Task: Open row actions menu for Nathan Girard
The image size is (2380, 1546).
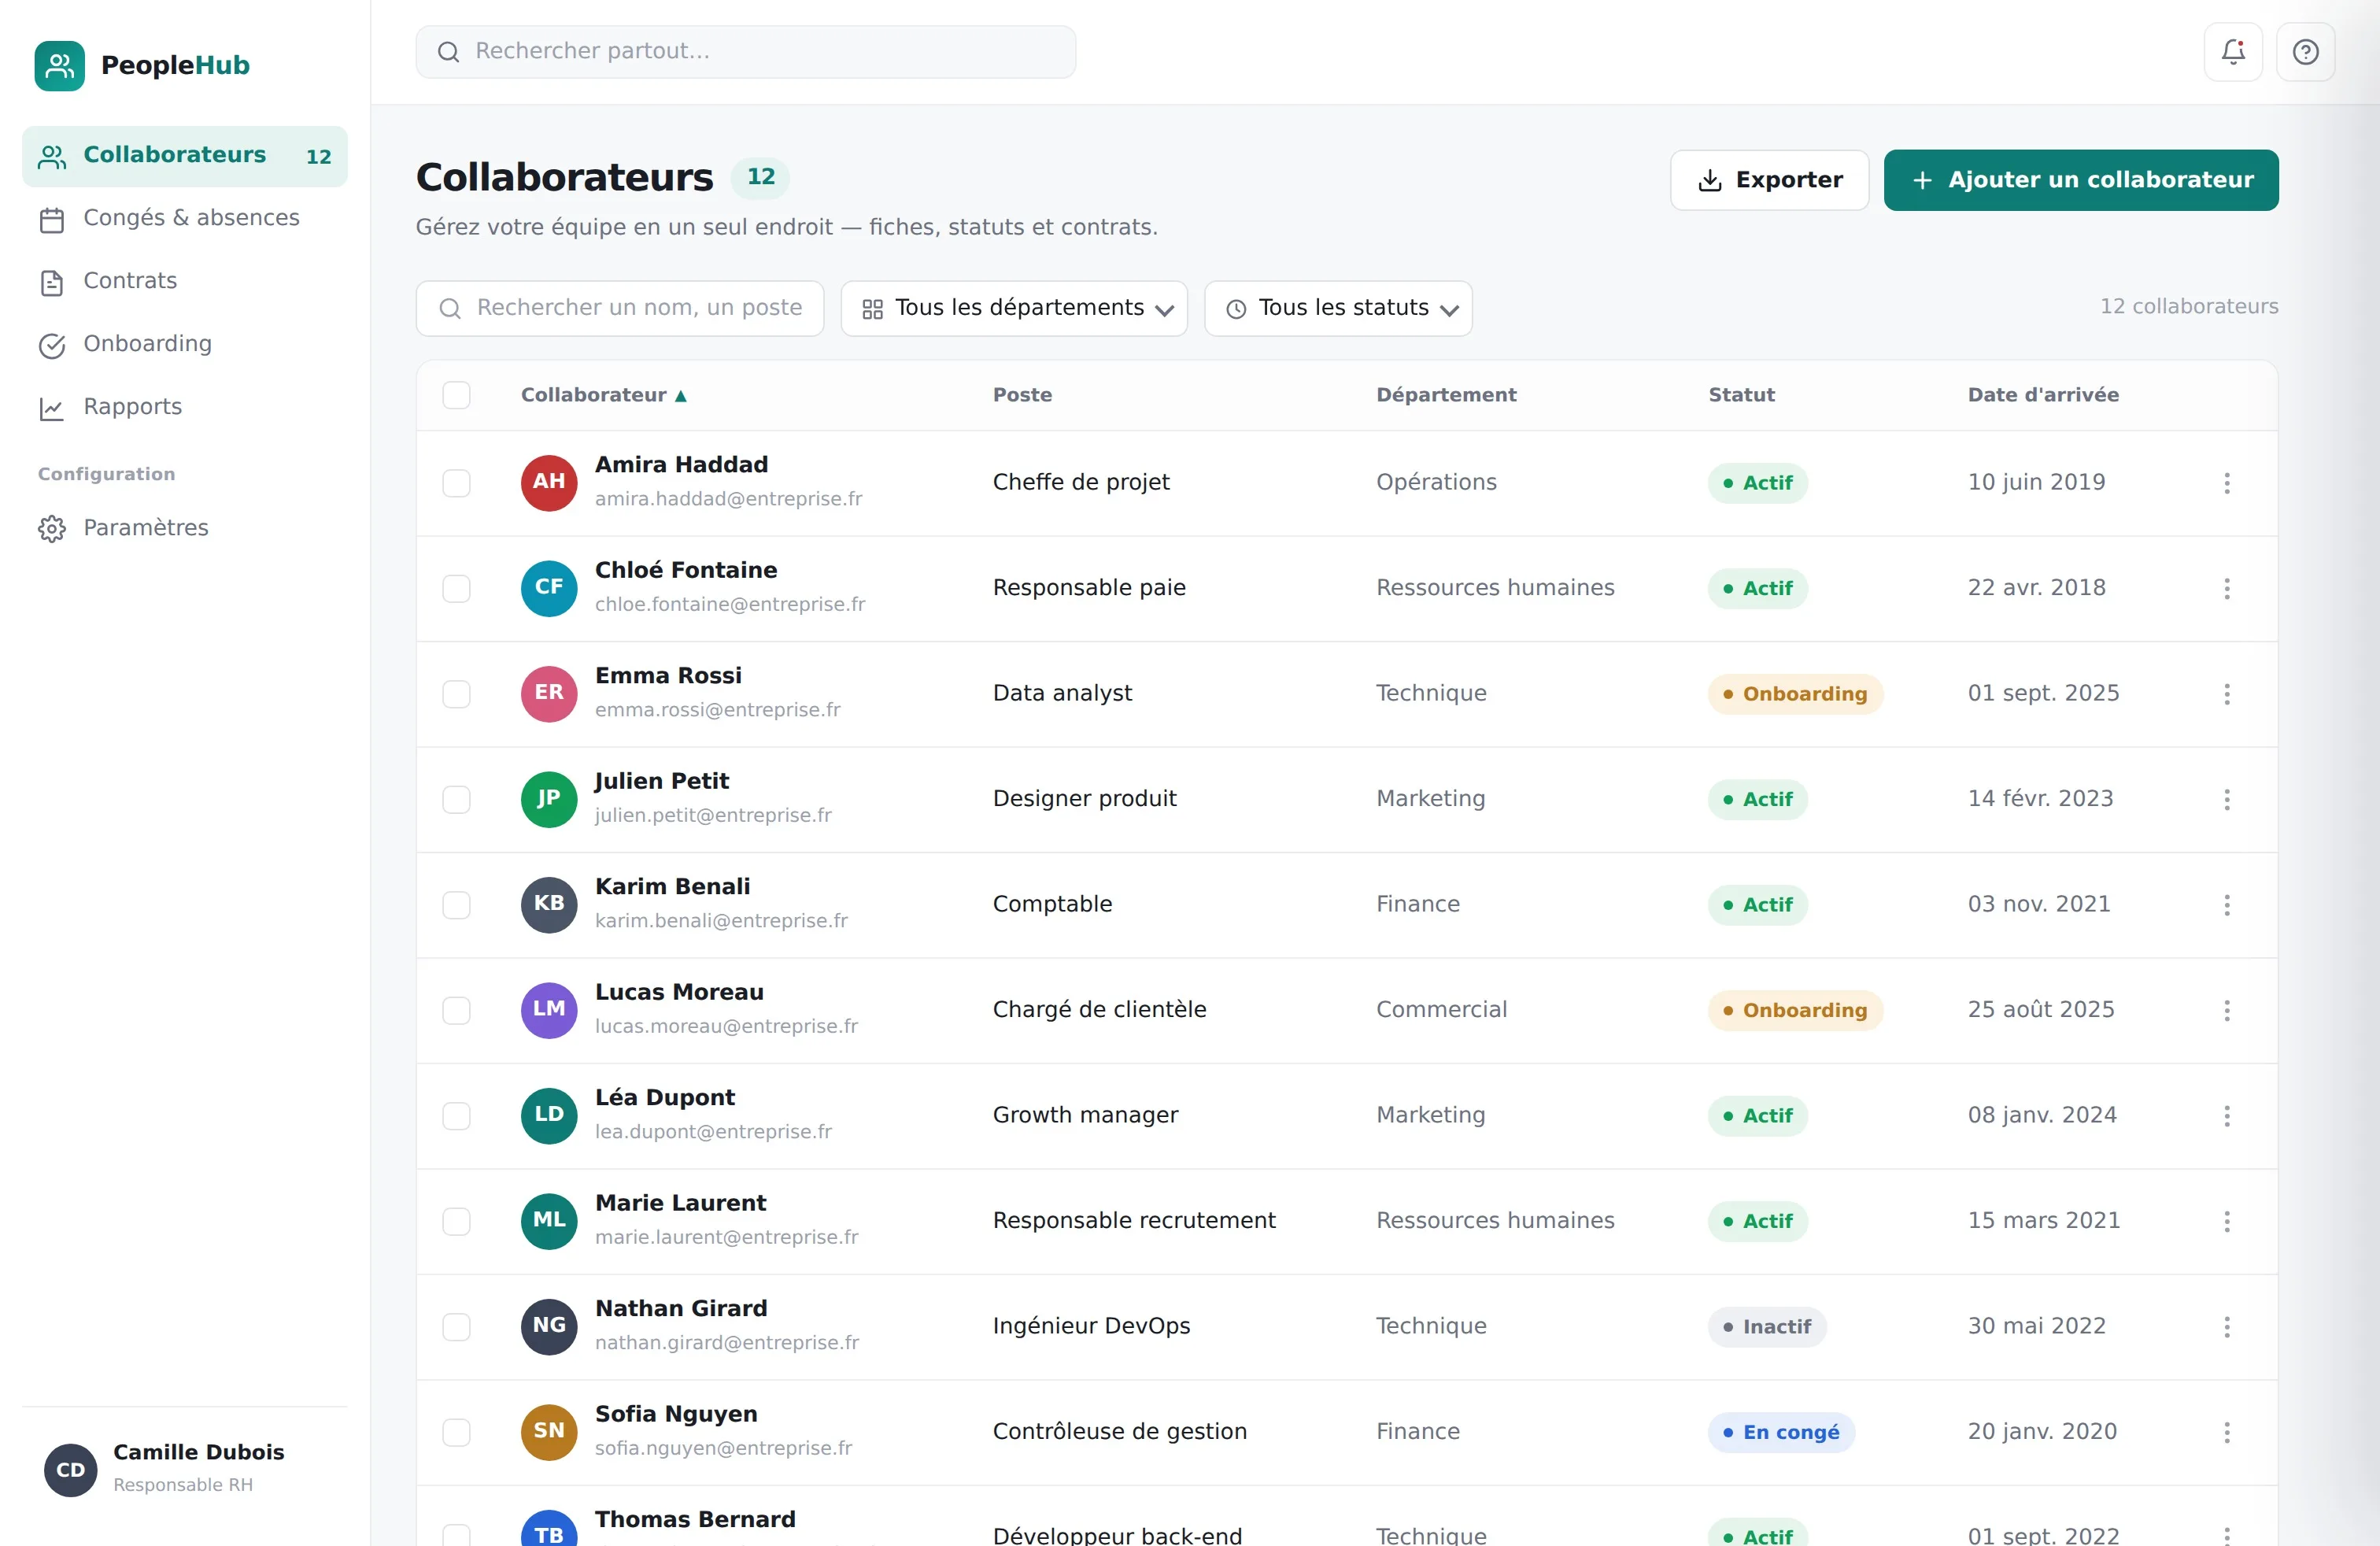Action: click(2226, 1327)
